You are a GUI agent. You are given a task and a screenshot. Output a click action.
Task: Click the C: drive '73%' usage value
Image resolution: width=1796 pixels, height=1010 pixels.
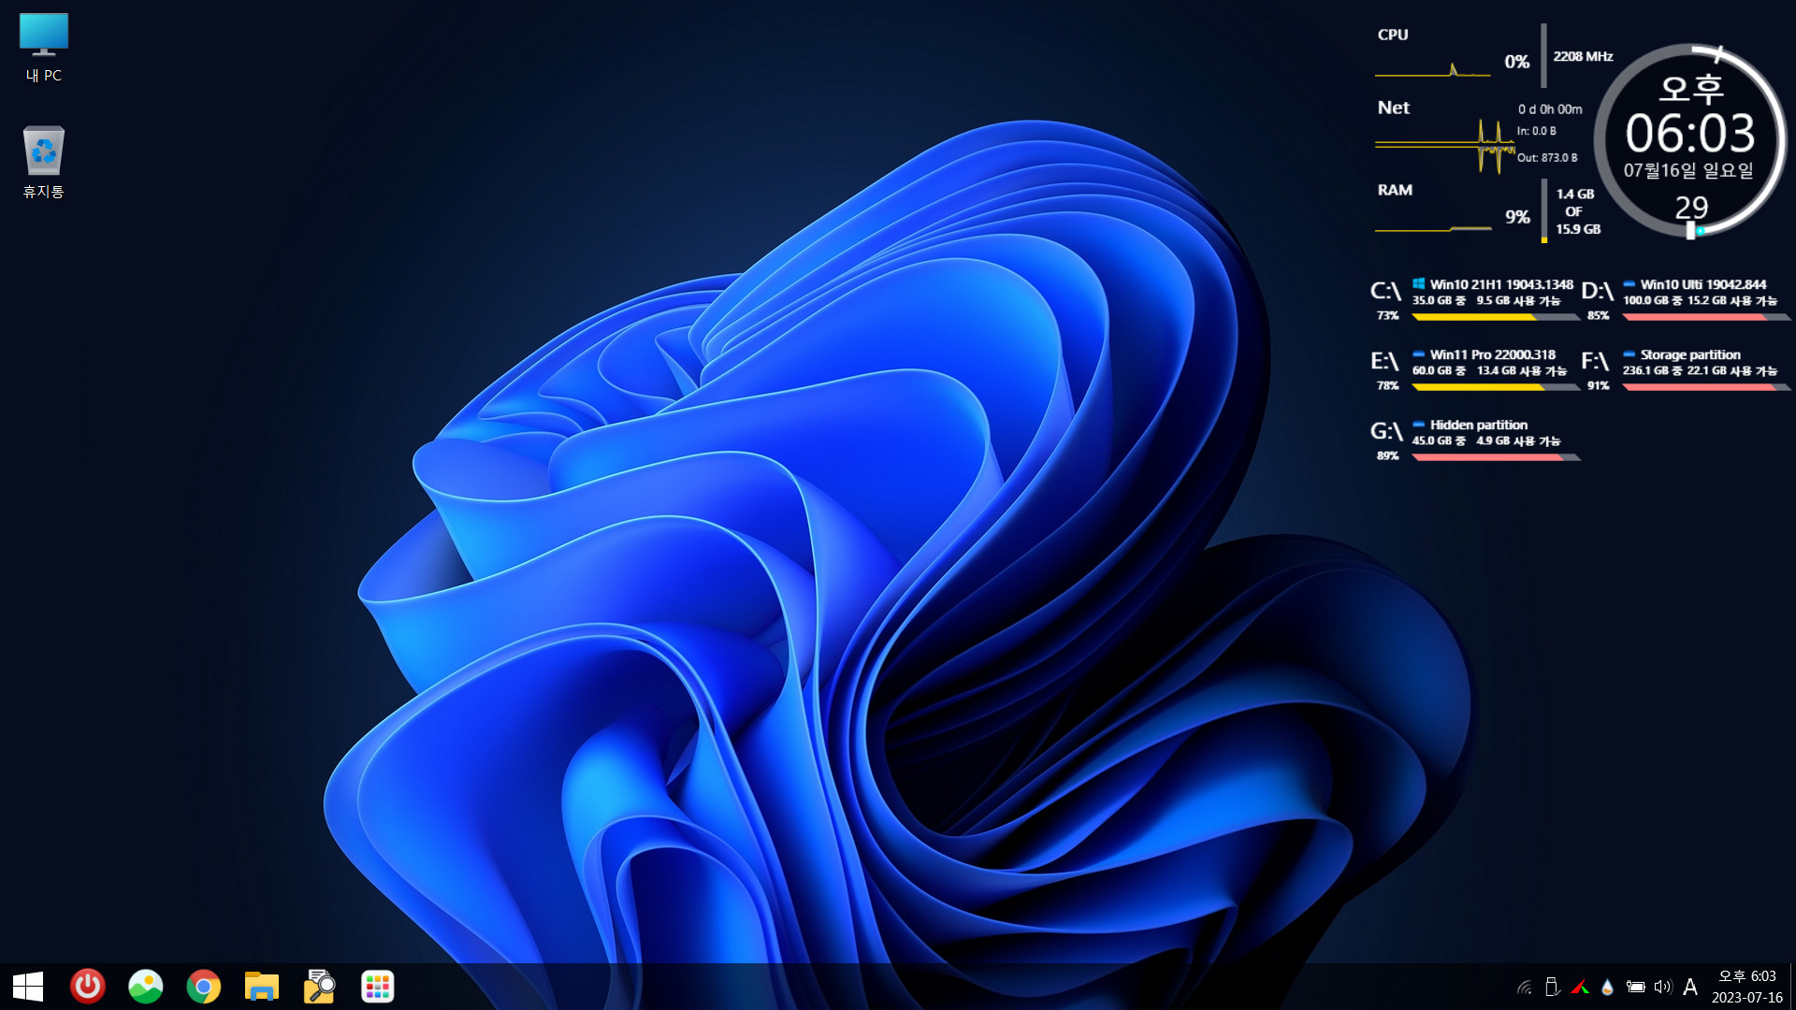(x=1387, y=315)
